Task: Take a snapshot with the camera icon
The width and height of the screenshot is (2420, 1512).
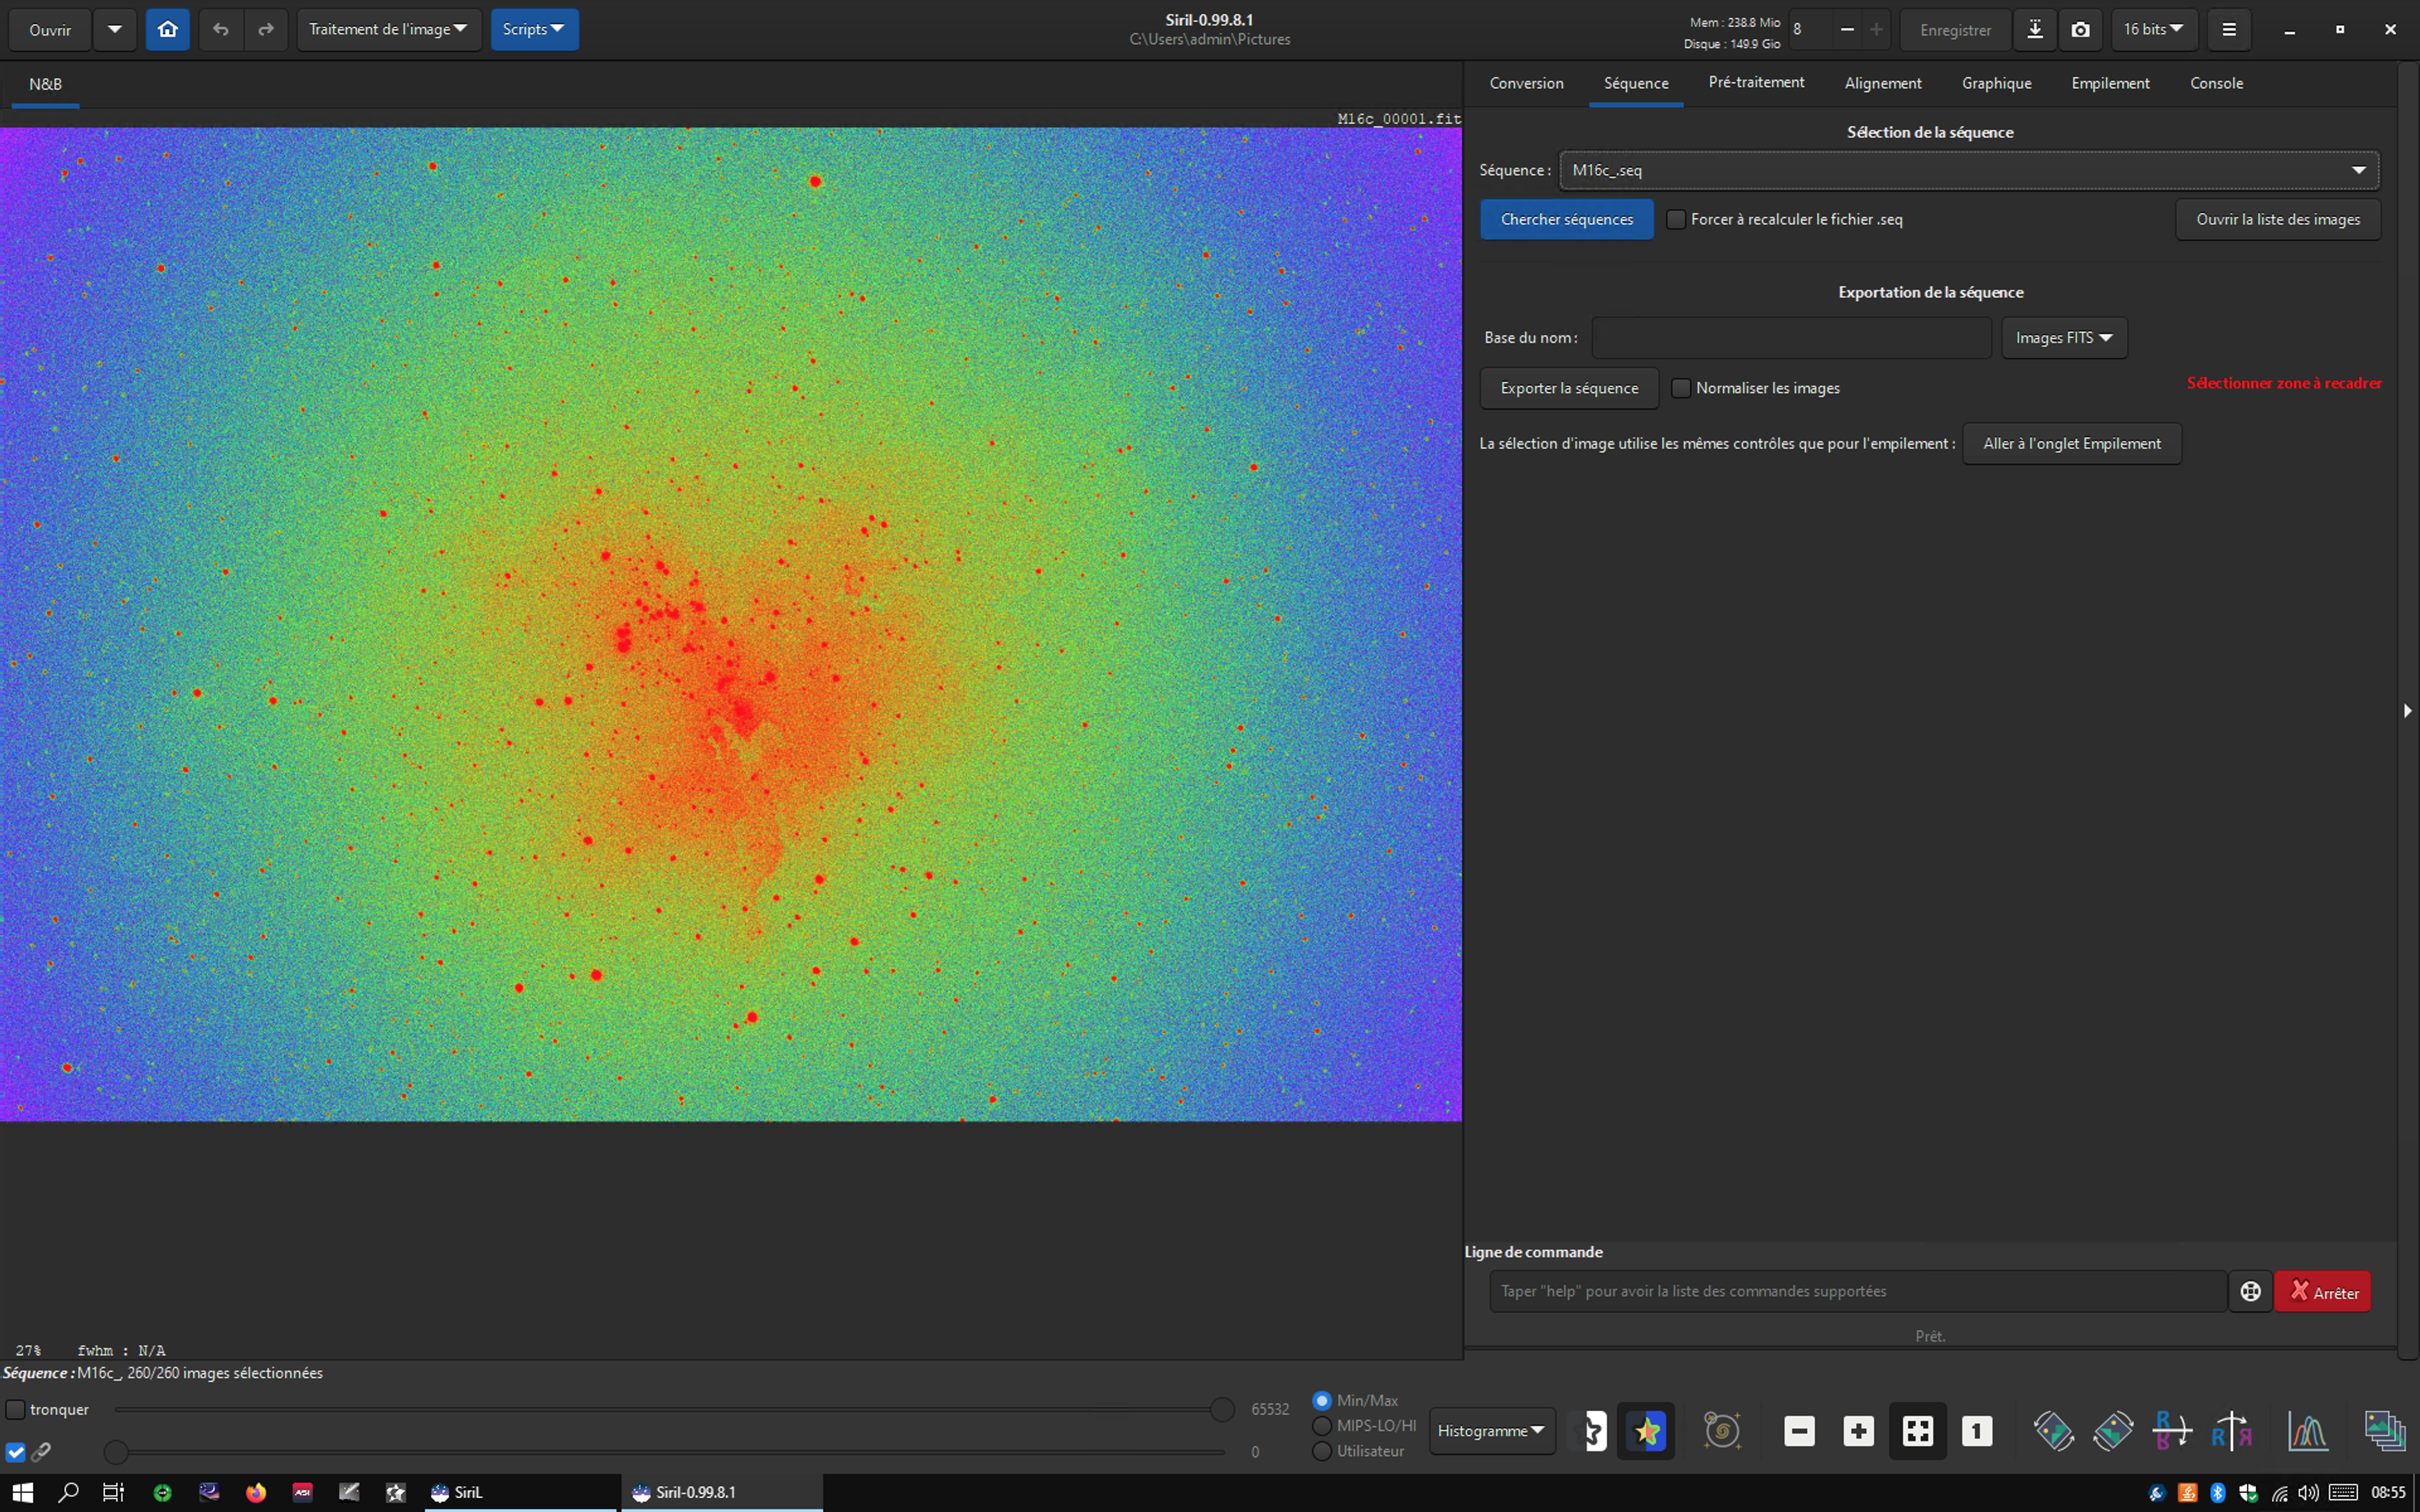Action: [x=2080, y=29]
